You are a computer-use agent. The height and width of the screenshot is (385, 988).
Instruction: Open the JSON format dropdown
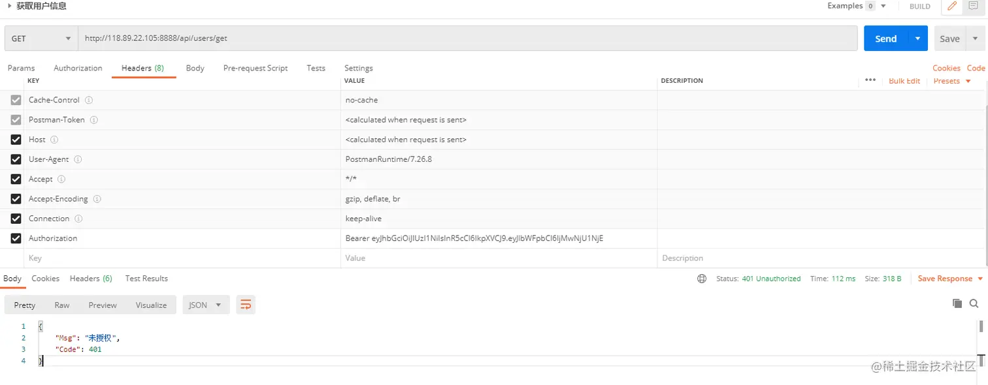(206, 305)
